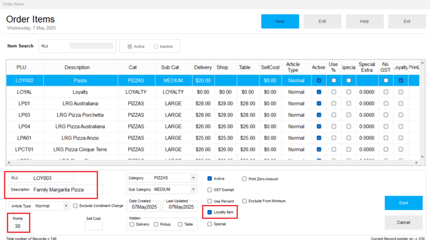Toggle the Active checkbox in form
430x240 pixels.
click(209, 179)
